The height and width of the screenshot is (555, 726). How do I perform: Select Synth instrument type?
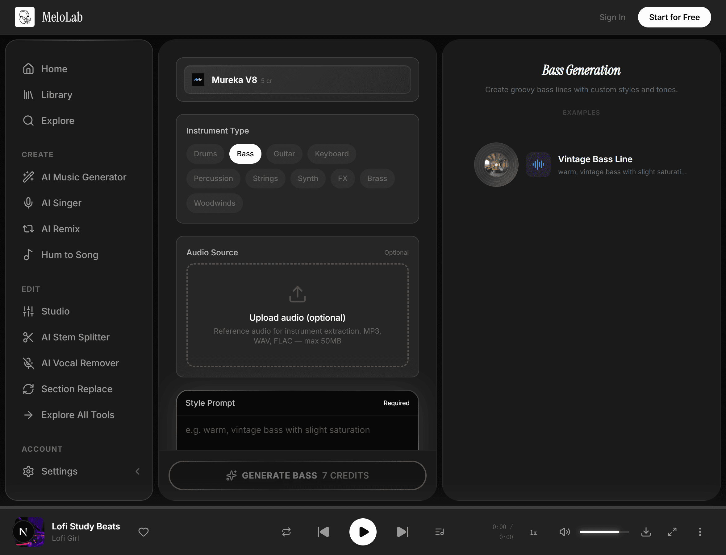pos(308,179)
